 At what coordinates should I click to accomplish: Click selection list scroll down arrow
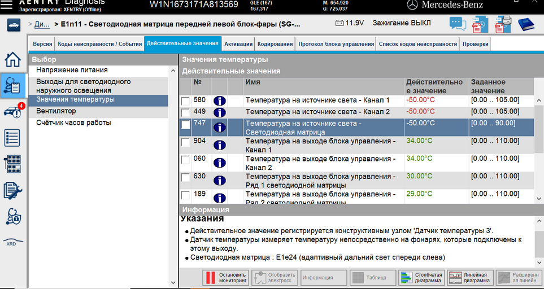click(173, 282)
